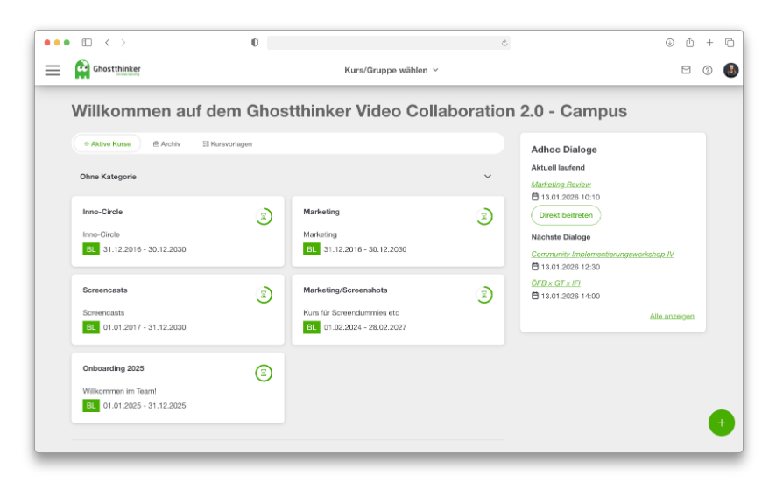776x489 pixels.
Task: Click the privacy shield icon in toolbar
Action: pos(255,43)
